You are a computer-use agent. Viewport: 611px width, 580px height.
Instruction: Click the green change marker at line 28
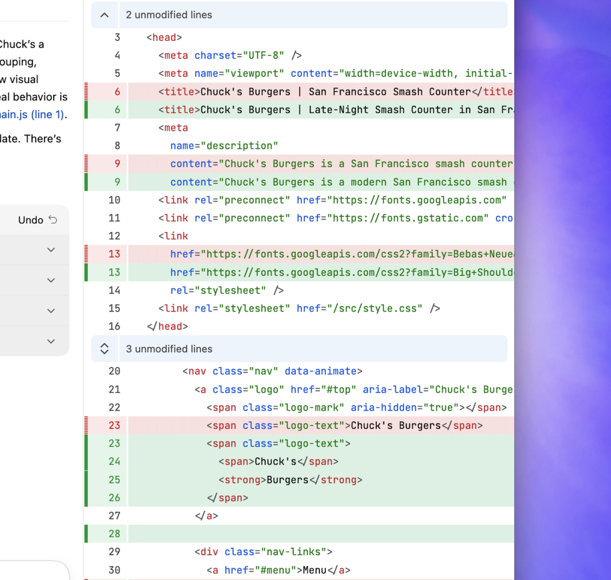coord(86,534)
